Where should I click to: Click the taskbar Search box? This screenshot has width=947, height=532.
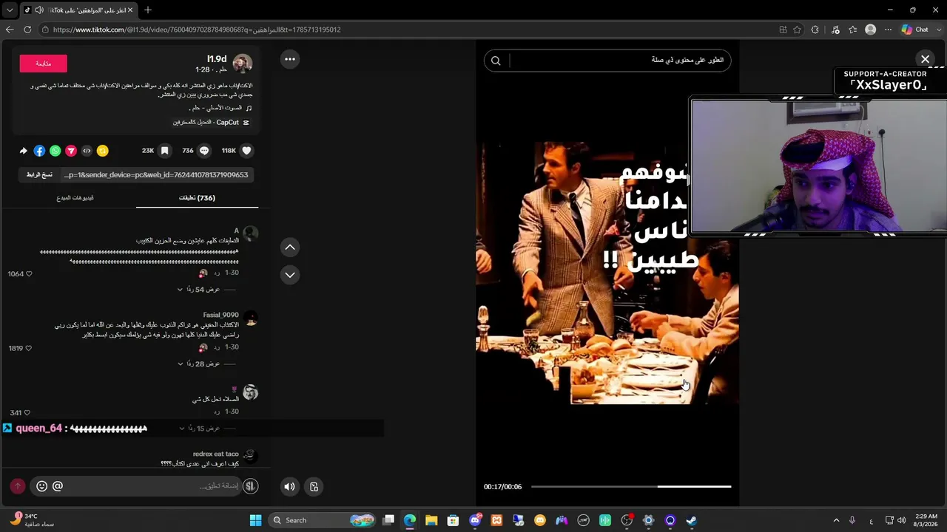coord(323,520)
